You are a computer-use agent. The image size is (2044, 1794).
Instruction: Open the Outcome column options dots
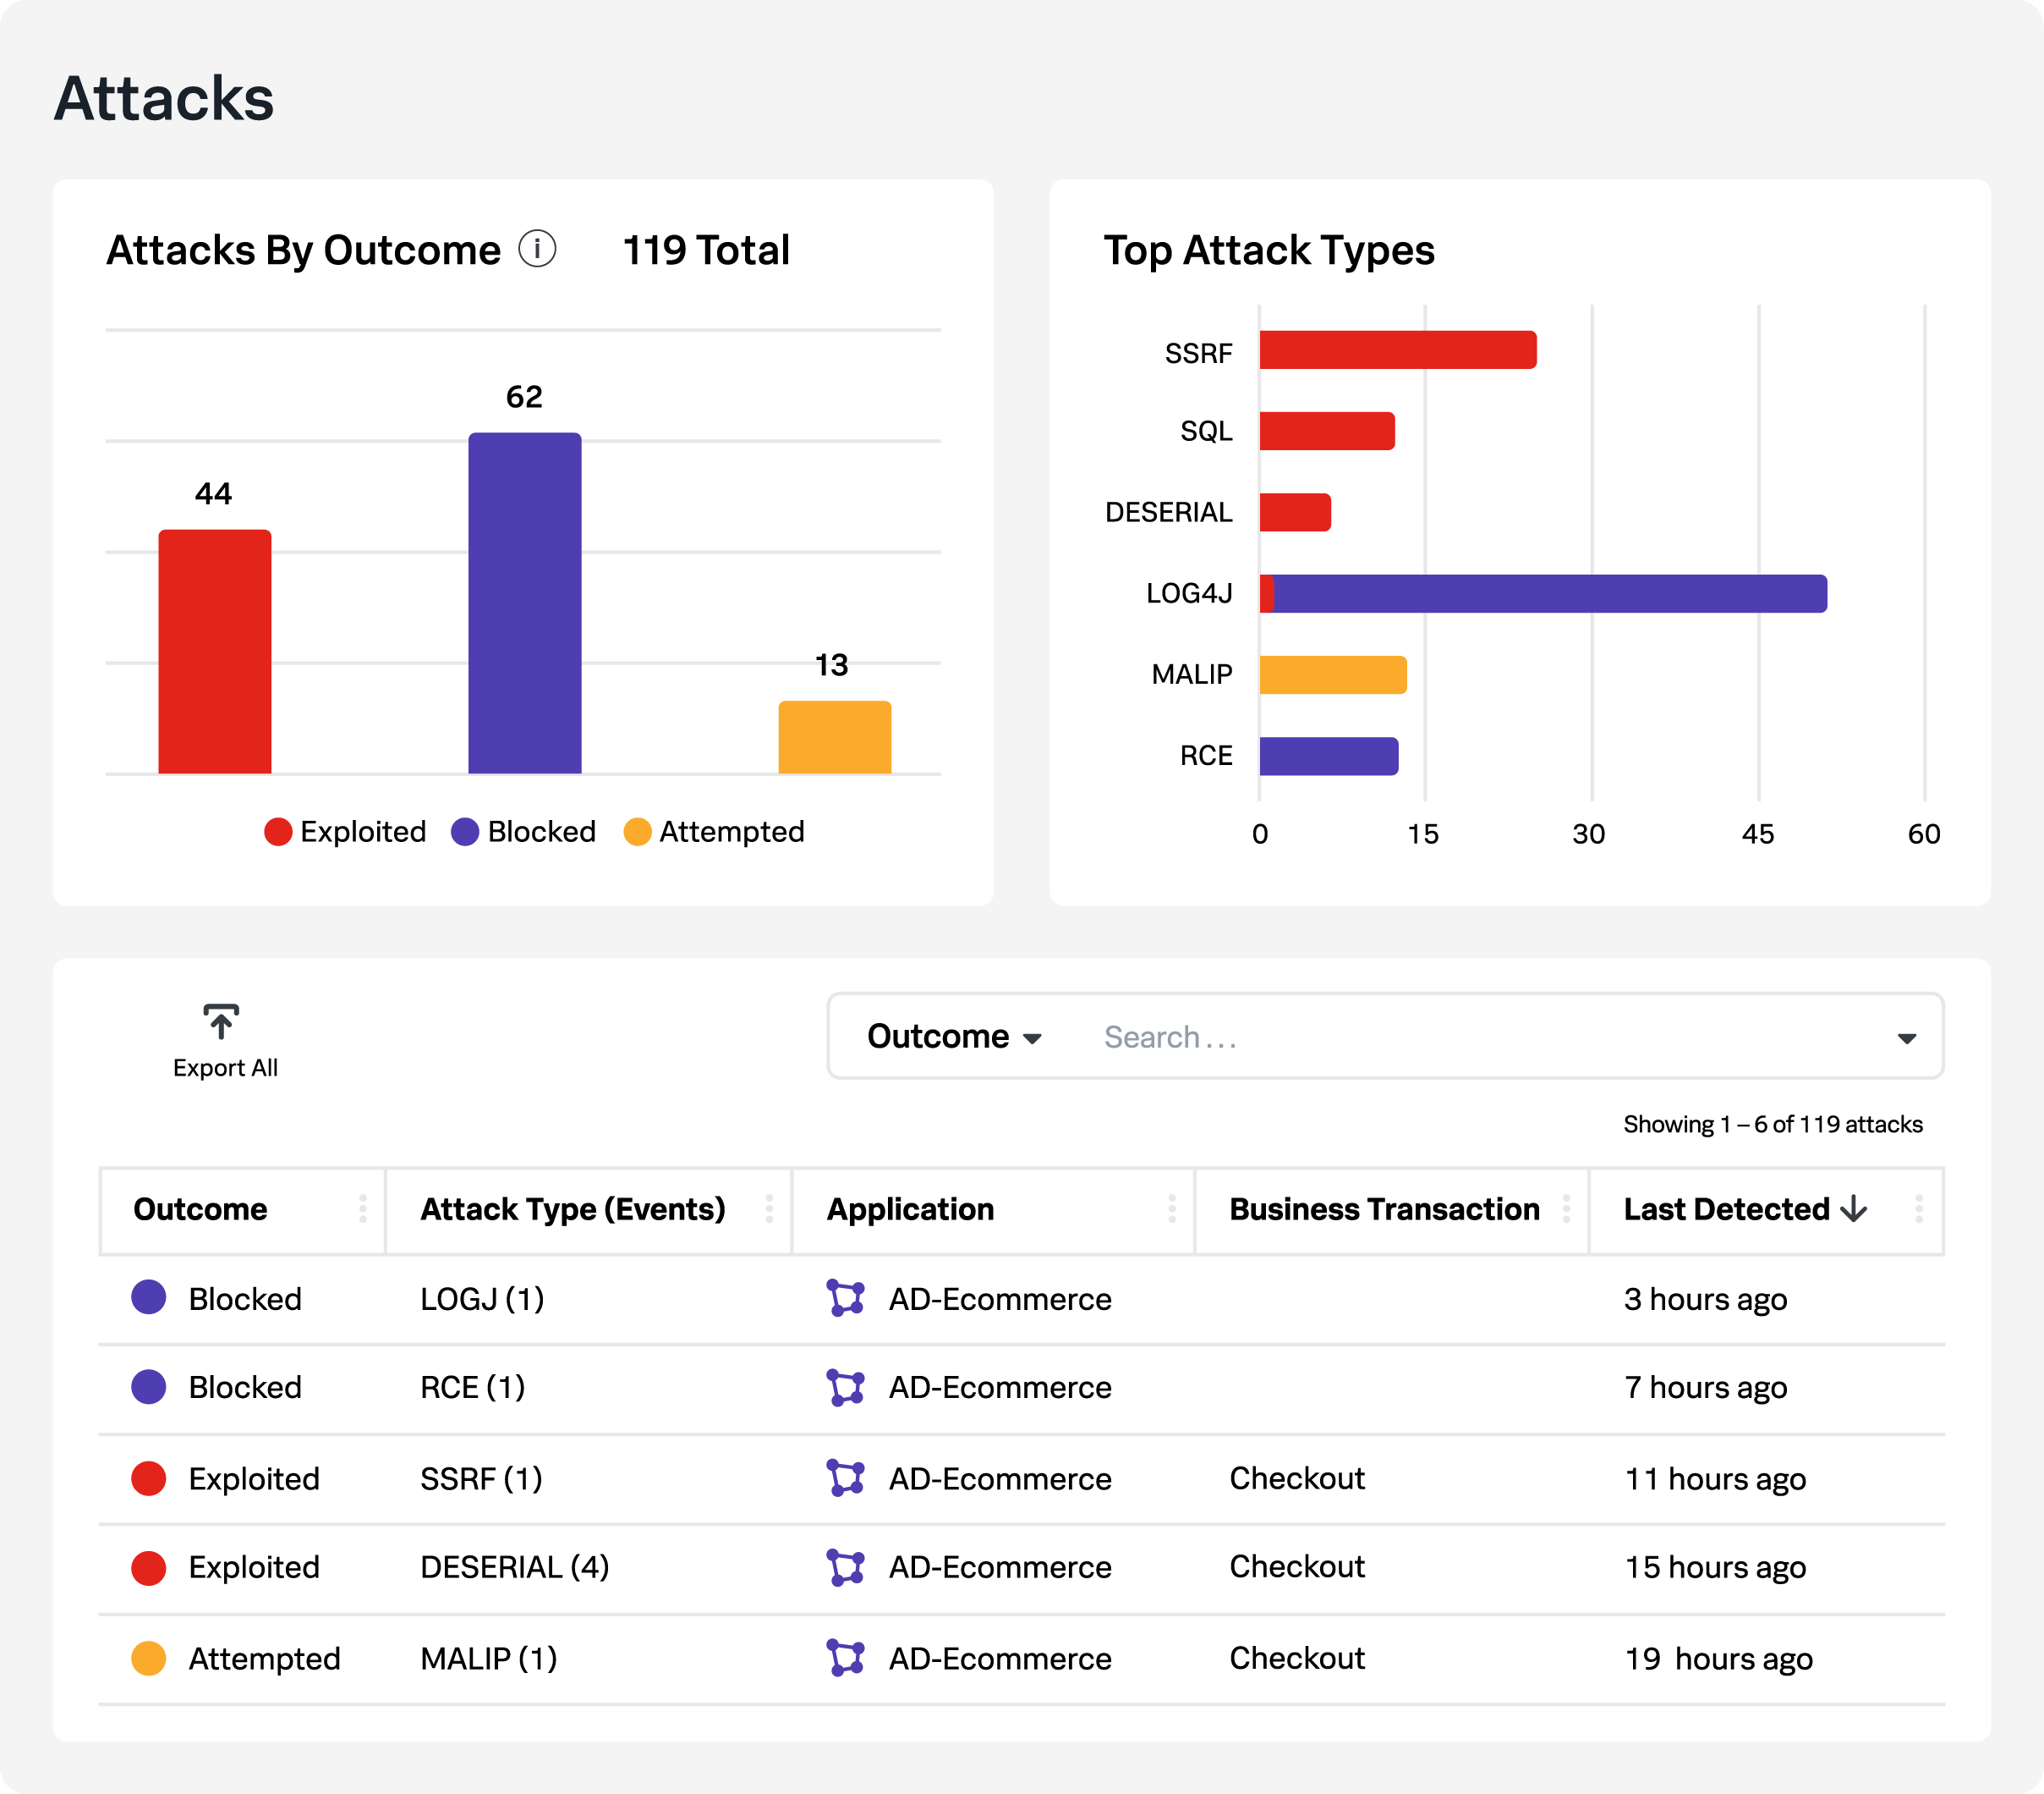click(363, 1208)
